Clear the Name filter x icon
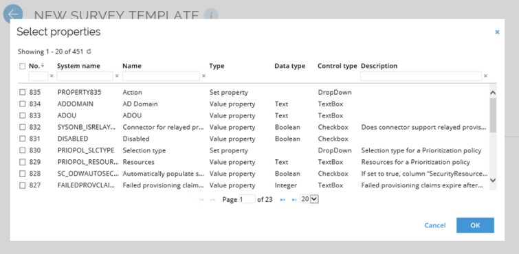The image size is (519, 254). click(x=203, y=76)
